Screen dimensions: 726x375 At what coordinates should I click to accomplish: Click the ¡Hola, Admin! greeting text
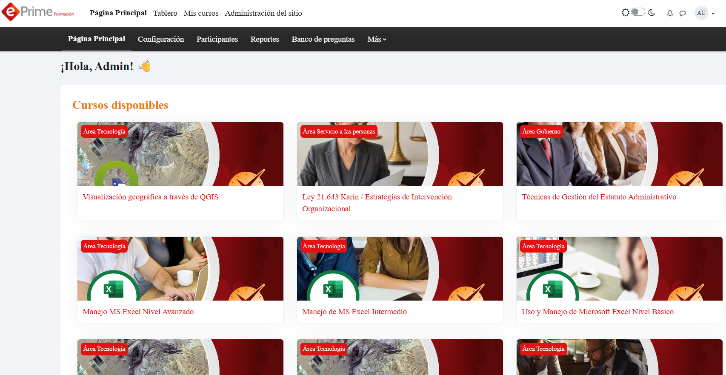97,66
